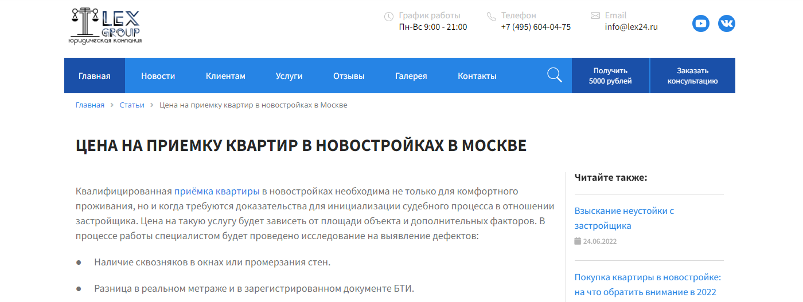The height and width of the screenshot is (302, 803).
Task: Open article Покупка квартиры в новостройке
Action: click(648, 285)
